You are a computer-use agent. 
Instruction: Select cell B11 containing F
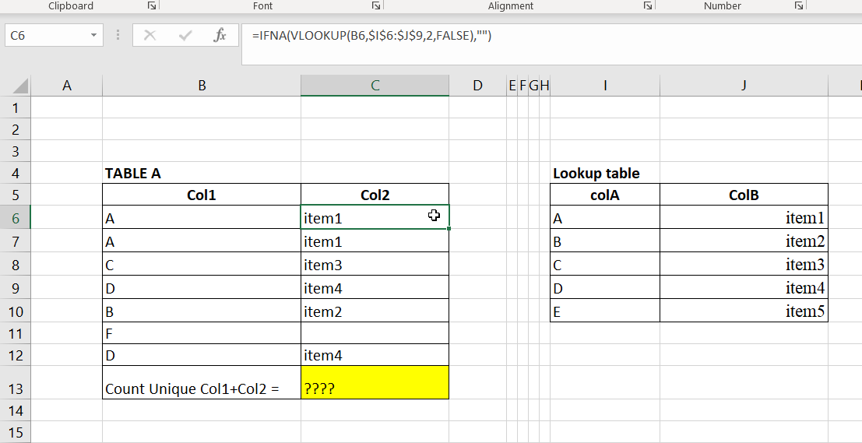202,334
